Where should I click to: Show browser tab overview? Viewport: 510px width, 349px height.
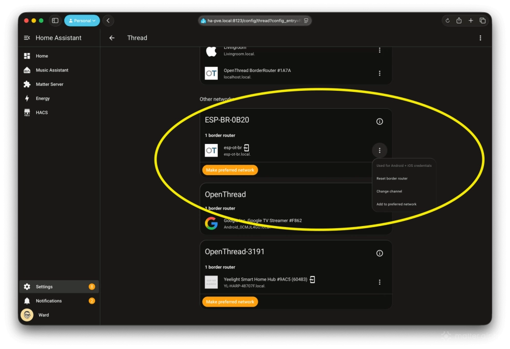[x=482, y=20]
